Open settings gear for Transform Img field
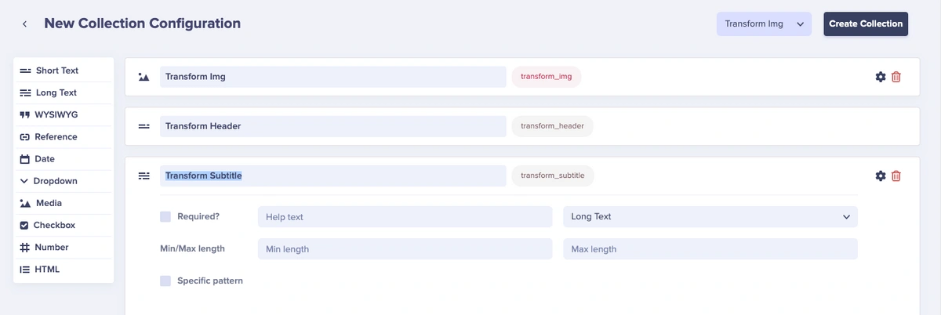Screen dimensions: 941x315 click(881, 77)
